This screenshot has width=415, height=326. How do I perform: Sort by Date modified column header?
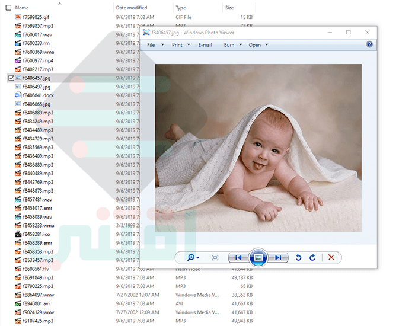[x=132, y=8]
